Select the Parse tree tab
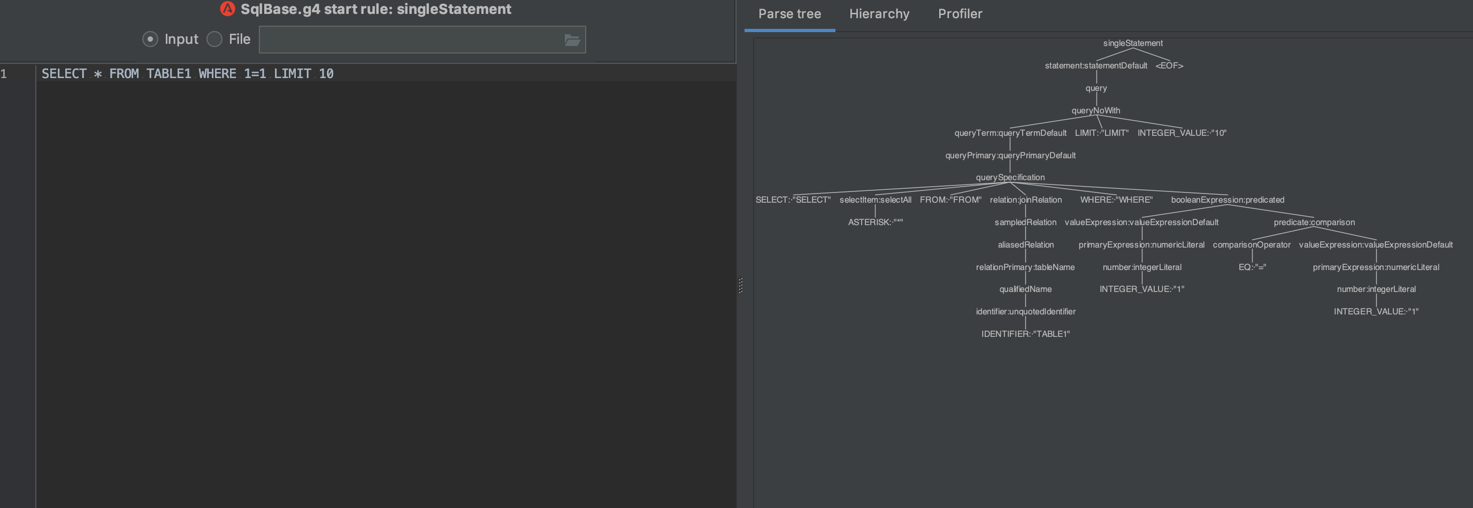This screenshot has height=508, width=1473. (789, 14)
